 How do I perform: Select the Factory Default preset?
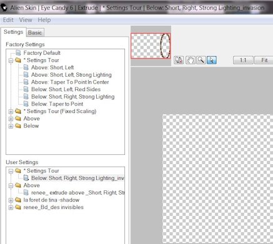point(42,53)
